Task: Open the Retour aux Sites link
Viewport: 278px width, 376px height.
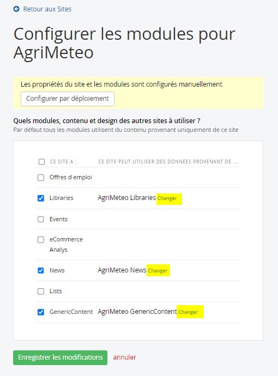Action: 47,9
